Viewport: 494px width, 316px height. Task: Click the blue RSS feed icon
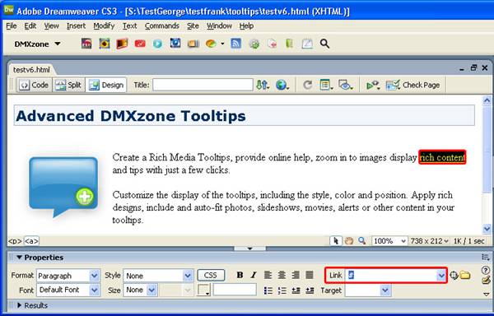235,44
